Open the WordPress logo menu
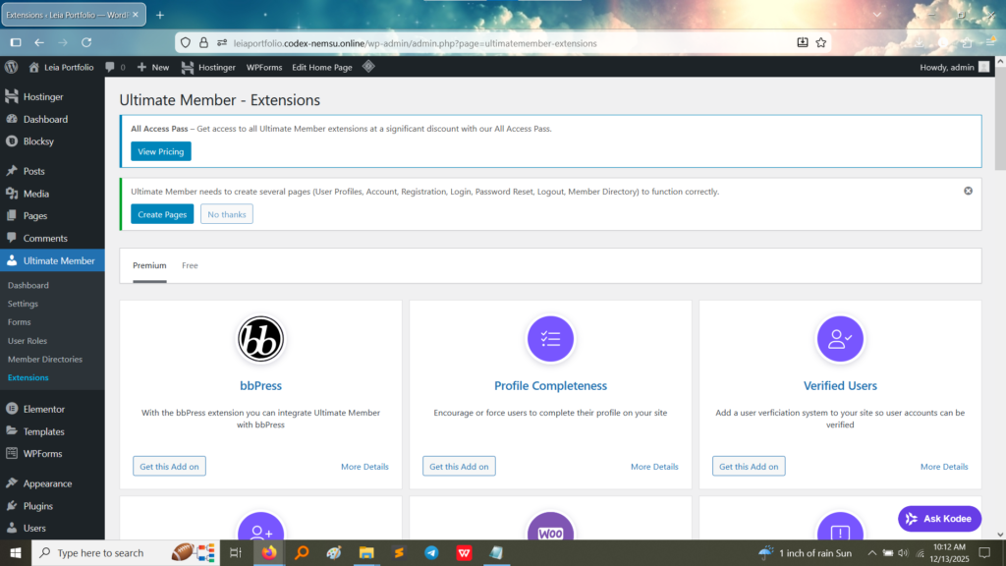1006x566 pixels. pos(12,67)
